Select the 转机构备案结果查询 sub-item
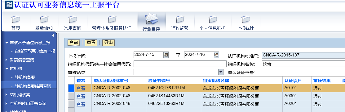The height and width of the screenshot is (112, 345). [x=33, y=86]
